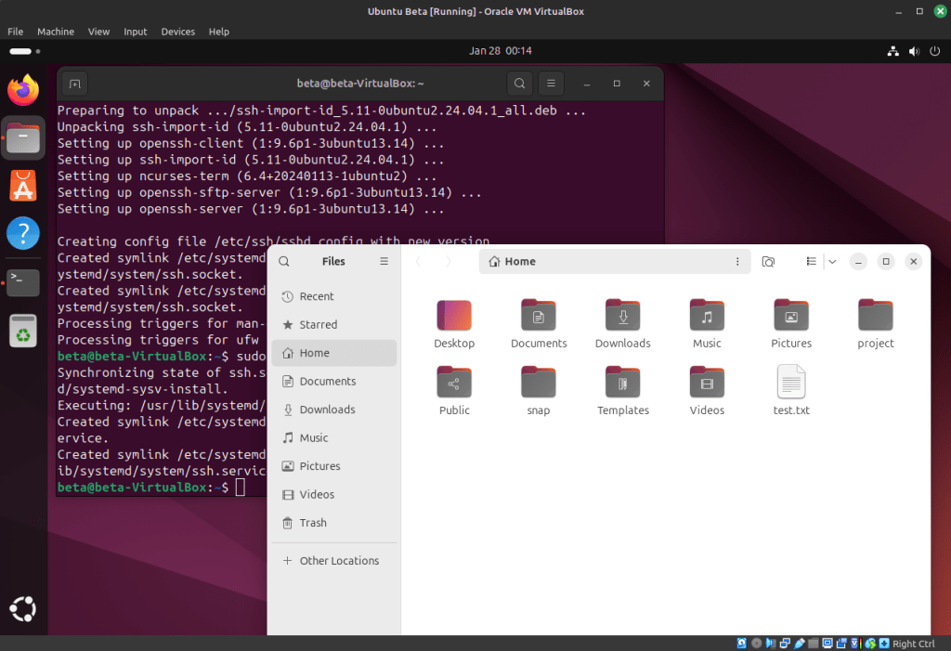The image size is (951, 651).
Task: Click the search icon in Files sidebar header
Action: coord(284,262)
